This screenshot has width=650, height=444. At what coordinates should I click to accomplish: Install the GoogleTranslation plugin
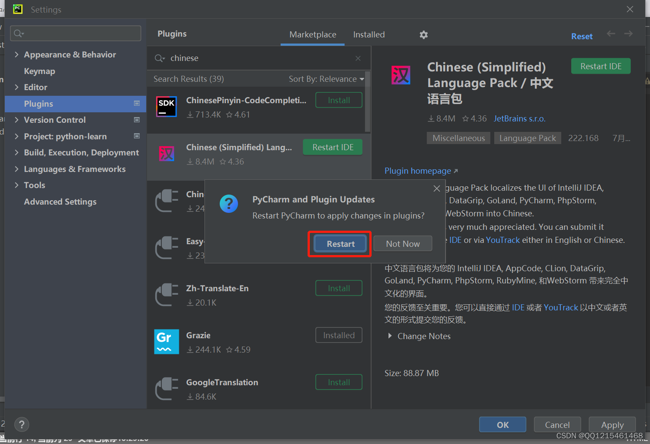click(x=339, y=382)
